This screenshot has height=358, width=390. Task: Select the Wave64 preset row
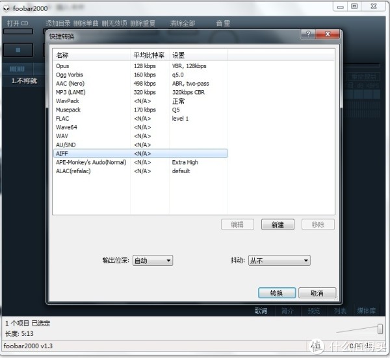pos(140,127)
